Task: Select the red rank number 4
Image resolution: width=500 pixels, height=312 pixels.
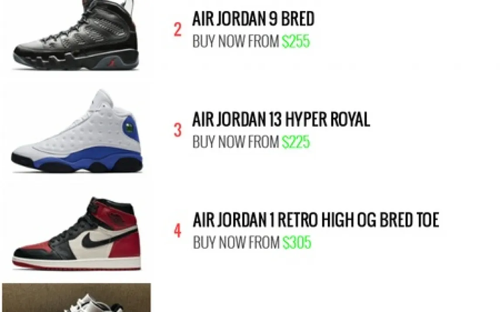Action: point(178,231)
